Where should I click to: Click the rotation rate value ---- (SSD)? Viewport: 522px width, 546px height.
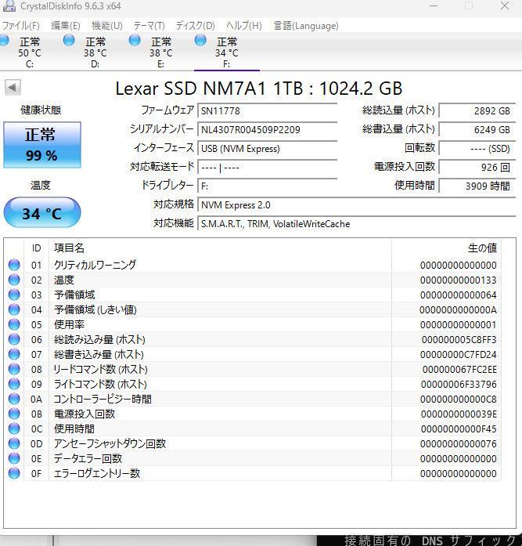click(477, 149)
